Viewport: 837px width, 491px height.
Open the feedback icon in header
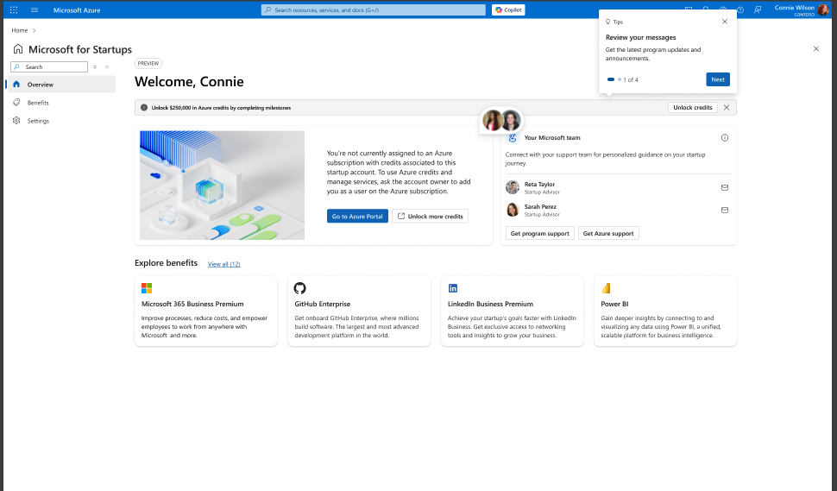click(758, 10)
